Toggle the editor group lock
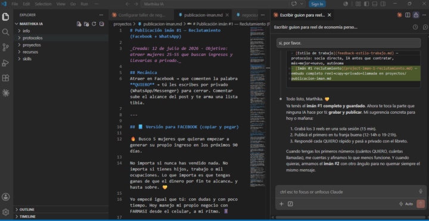 click(x=416, y=15)
